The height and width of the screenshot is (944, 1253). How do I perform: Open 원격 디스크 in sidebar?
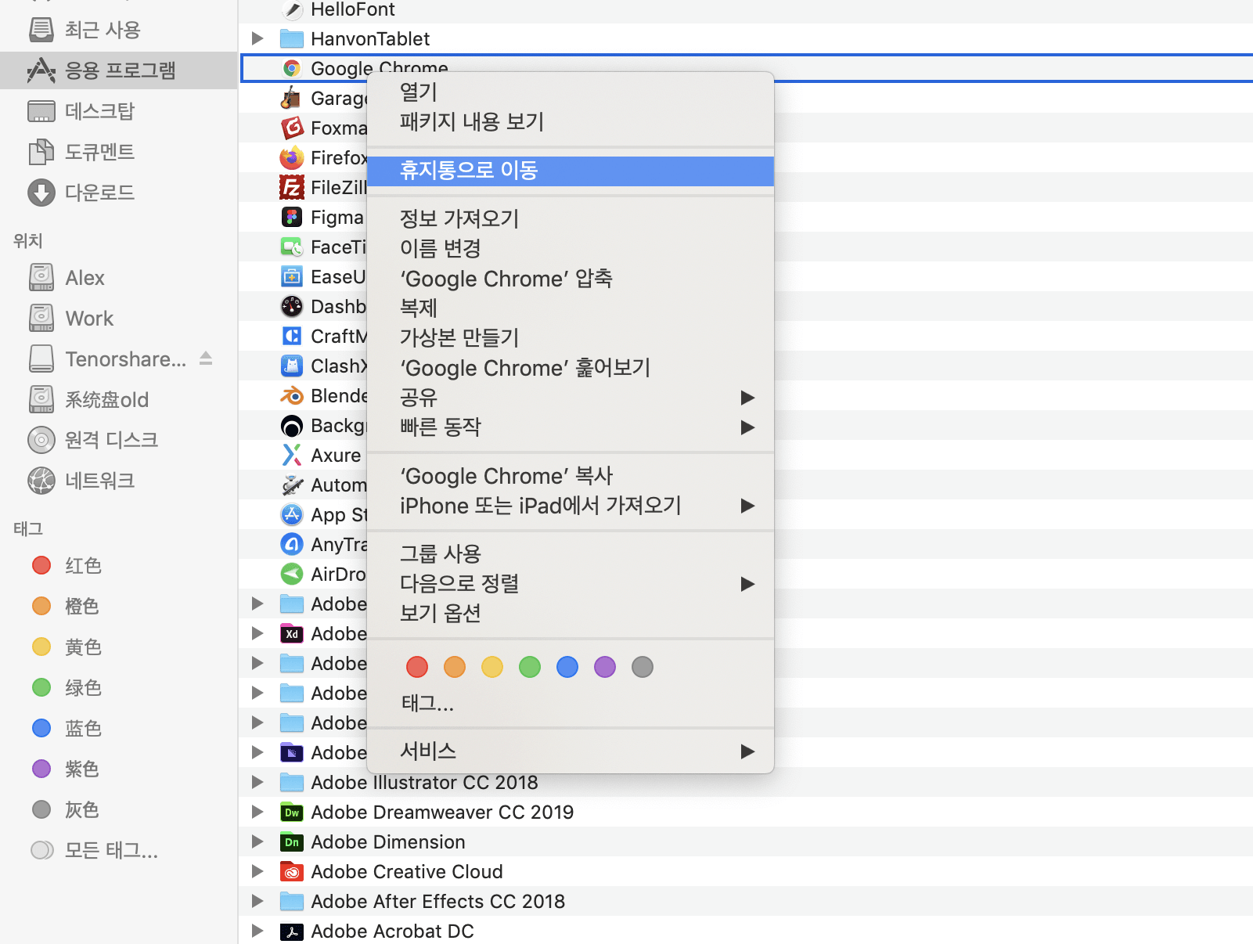pyautogui.click(x=119, y=440)
